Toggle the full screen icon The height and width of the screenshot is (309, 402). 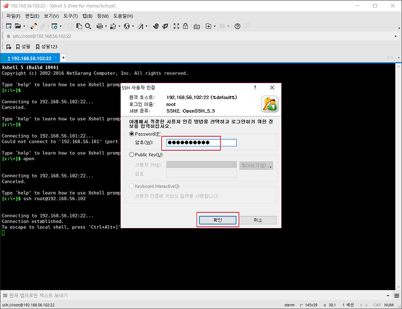[x=176, y=26]
